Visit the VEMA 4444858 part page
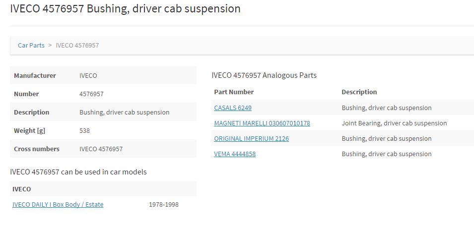This screenshot has width=474, height=231. (x=235, y=154)
